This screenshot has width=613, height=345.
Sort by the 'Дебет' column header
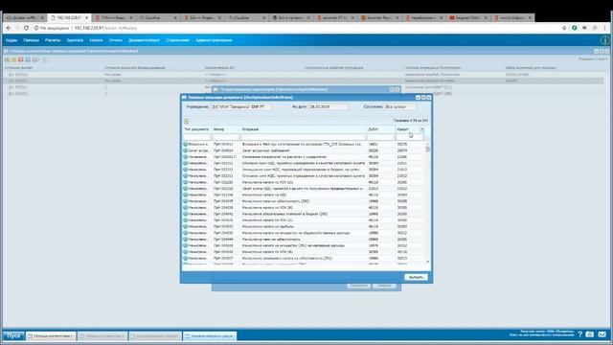[381, 129]
